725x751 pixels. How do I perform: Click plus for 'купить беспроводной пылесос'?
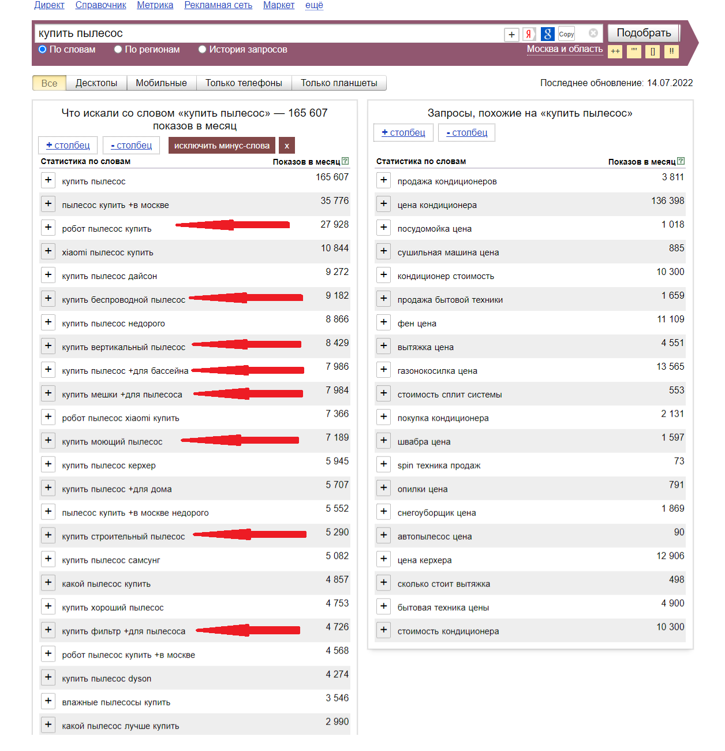tap(48, 299)
